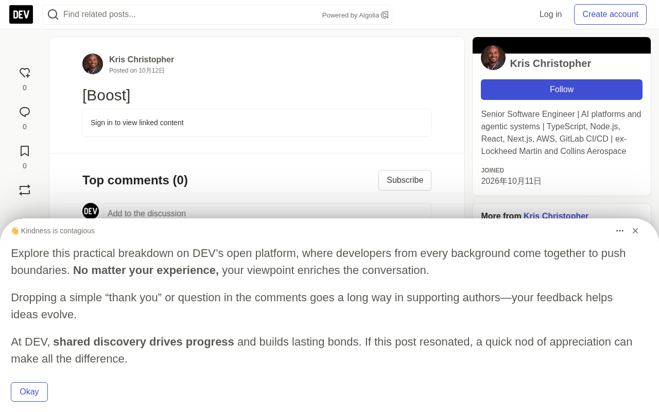Boost the post with repost icon

25,190
